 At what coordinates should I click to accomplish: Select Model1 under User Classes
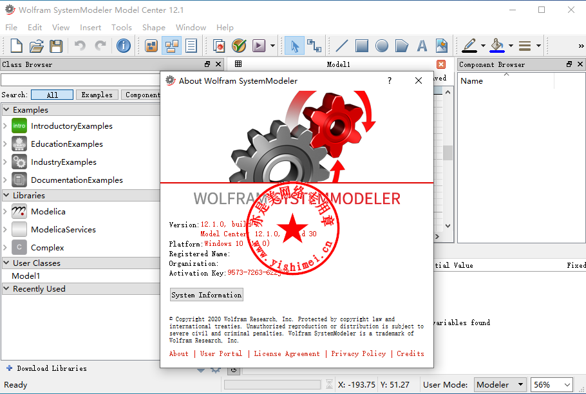[x=26, y=276]
